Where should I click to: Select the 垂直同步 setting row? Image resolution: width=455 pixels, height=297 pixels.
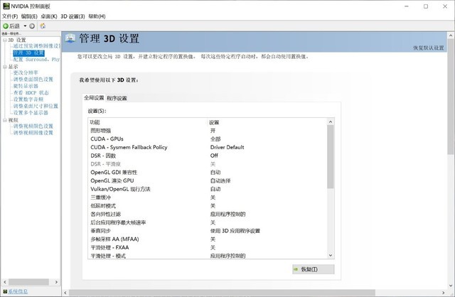point(208,231)
